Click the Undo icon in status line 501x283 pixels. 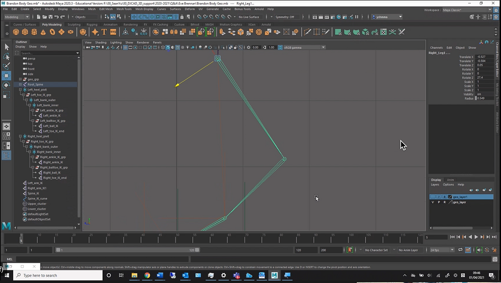(56, 17)
